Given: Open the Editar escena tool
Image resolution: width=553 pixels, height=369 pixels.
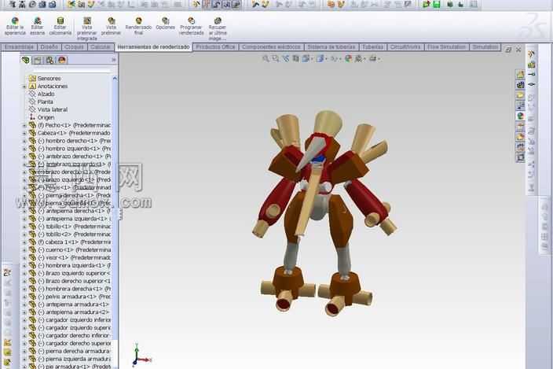Looking at the screenshot, I should (38, 26).
